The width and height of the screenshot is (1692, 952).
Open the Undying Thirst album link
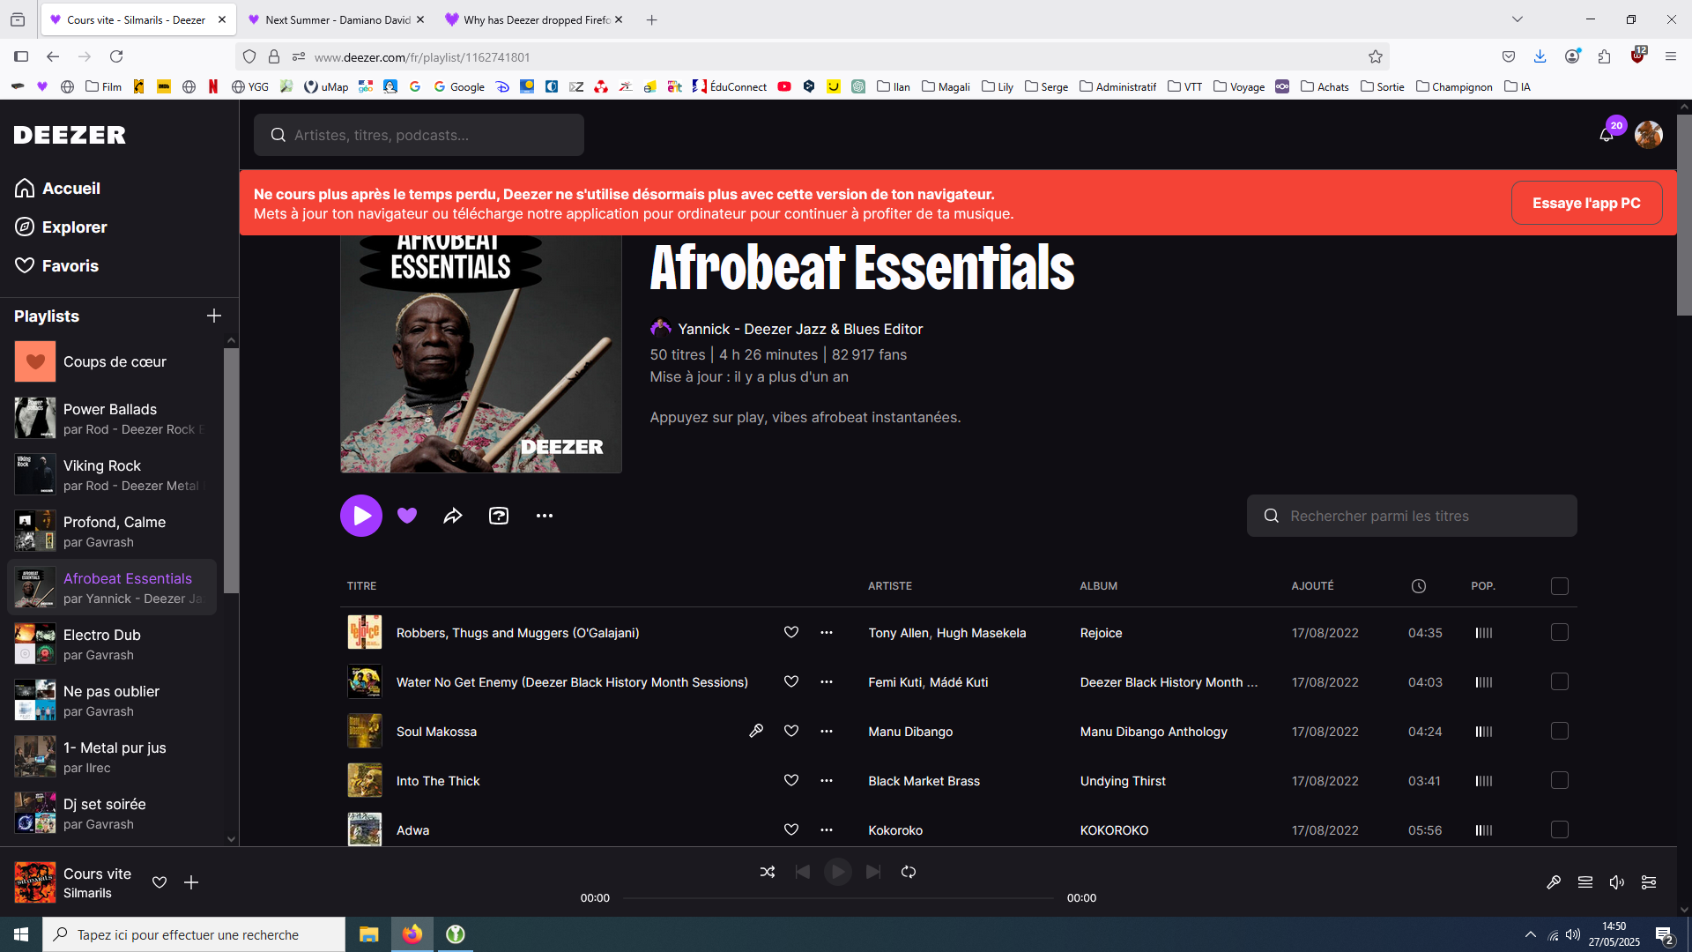(1123, 781)
